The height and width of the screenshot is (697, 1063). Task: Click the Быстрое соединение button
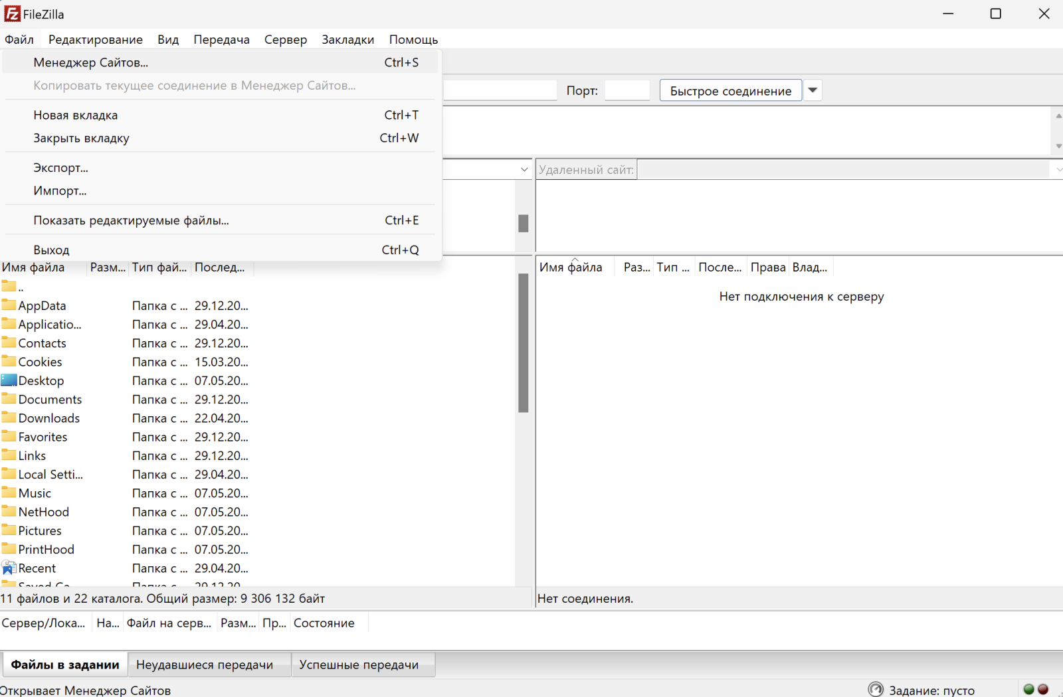[731, 90]
